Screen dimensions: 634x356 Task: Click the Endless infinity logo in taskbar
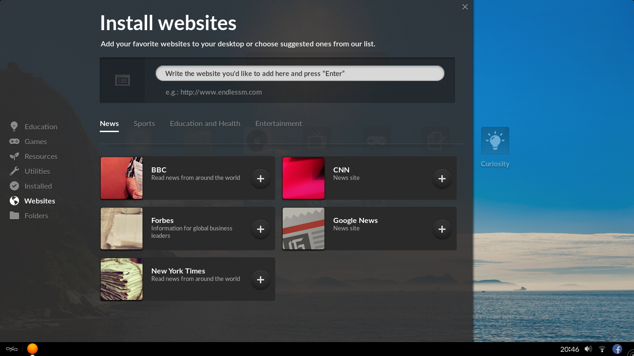pos(12,349)
